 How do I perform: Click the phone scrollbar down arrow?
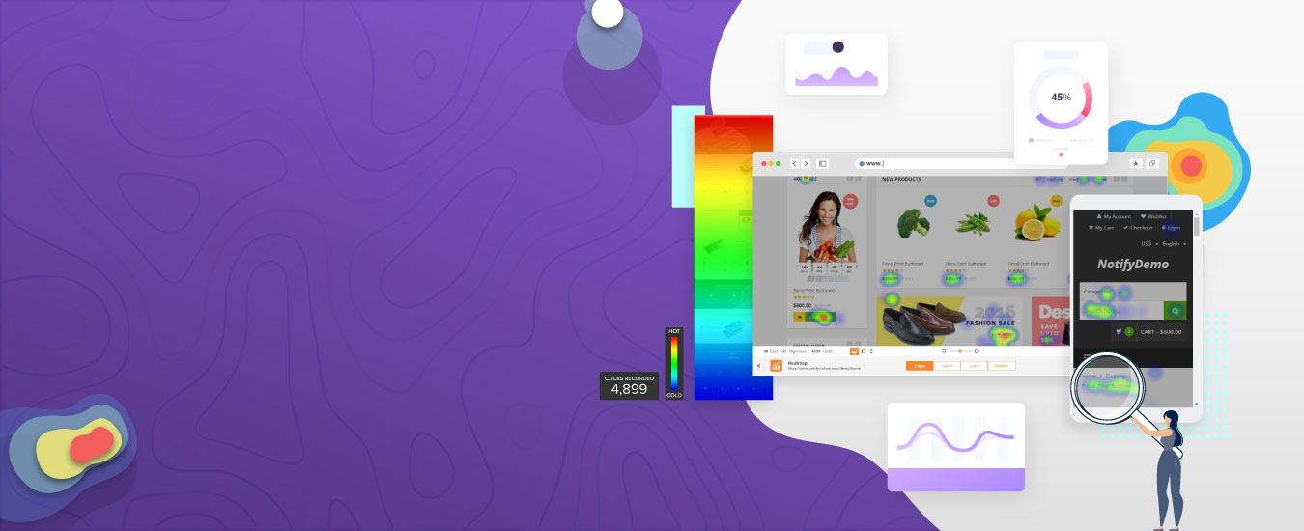pos(1197,403)
